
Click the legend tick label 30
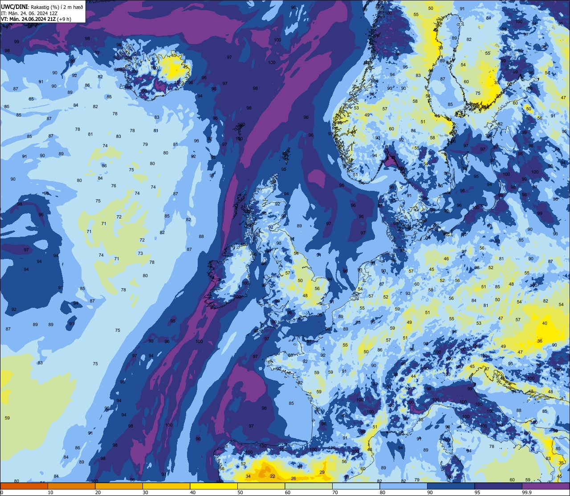tap(145, 492)
